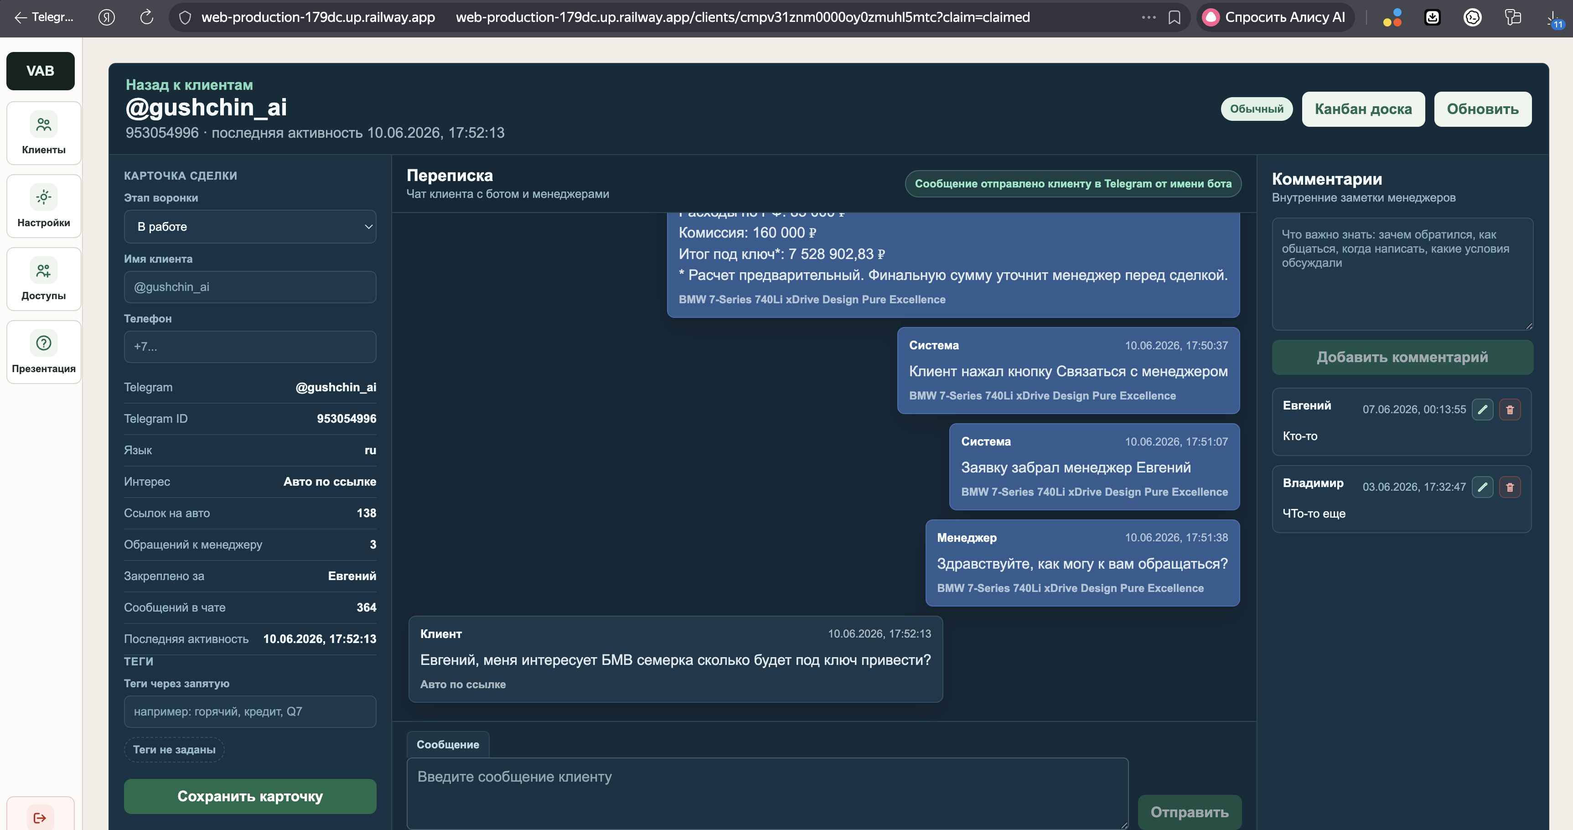
Task: Click the Обычный status badge
Action: (1256, 109)
